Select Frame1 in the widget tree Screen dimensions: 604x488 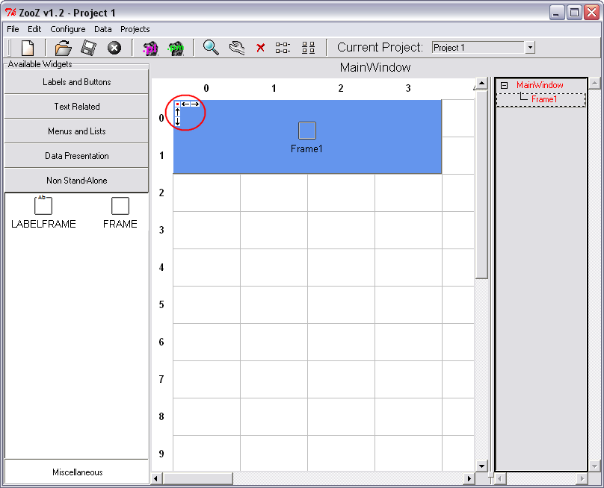pos(544,99)
